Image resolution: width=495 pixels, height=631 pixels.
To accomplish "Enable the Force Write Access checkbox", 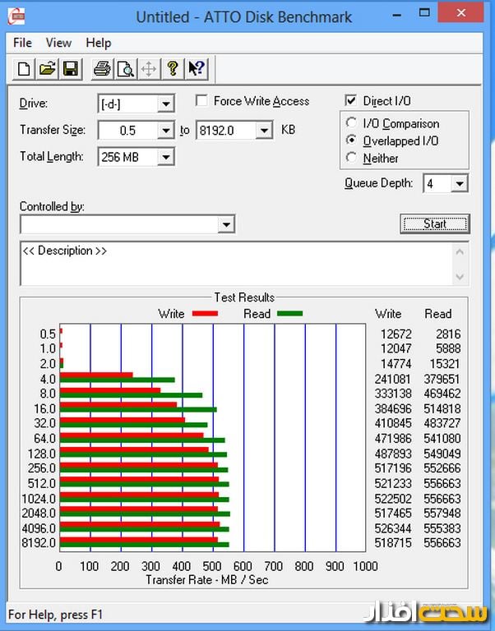I will tap(201, 101).
